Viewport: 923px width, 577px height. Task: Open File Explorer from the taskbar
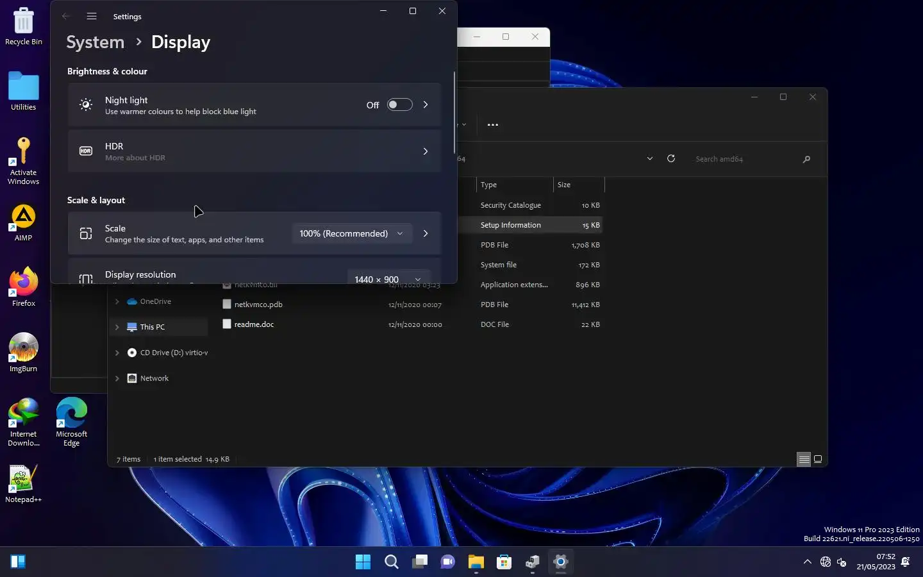pyautogui.click(x=476, y=562)
